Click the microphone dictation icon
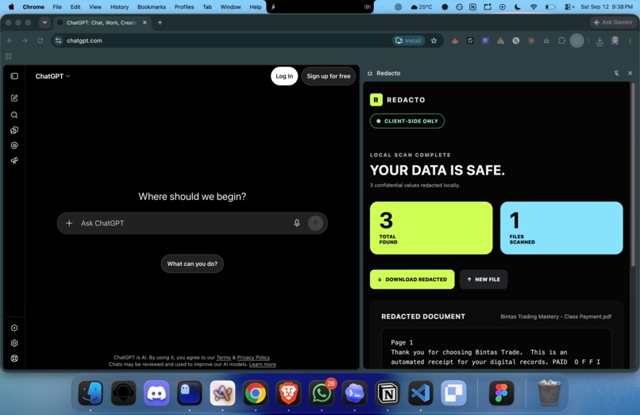This screenshot has width=640, height=415. pyautogui.click(x=297, y=223)
